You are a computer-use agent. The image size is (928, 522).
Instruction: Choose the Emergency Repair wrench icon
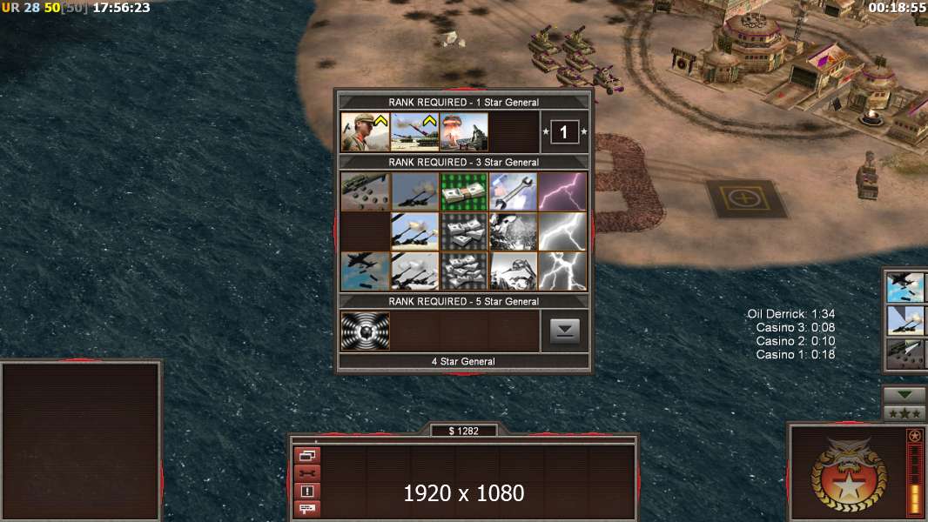click(x=513, y=191)
